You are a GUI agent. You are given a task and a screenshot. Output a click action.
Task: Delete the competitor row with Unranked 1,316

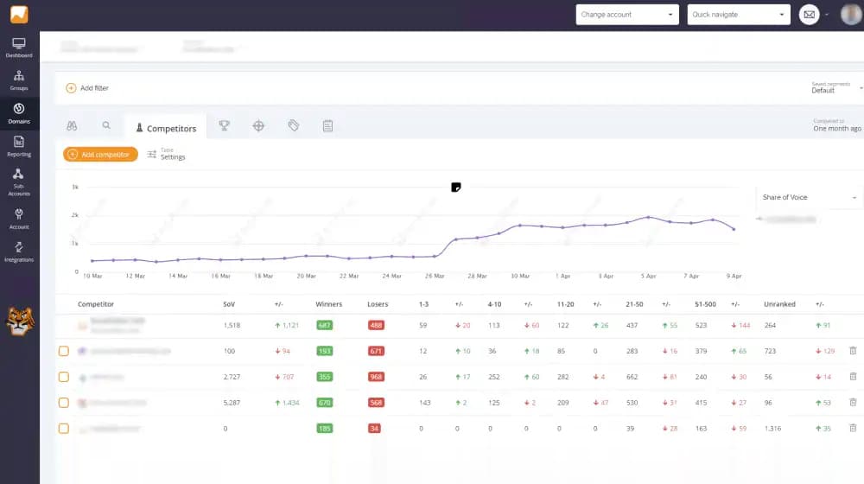(853, 428)
